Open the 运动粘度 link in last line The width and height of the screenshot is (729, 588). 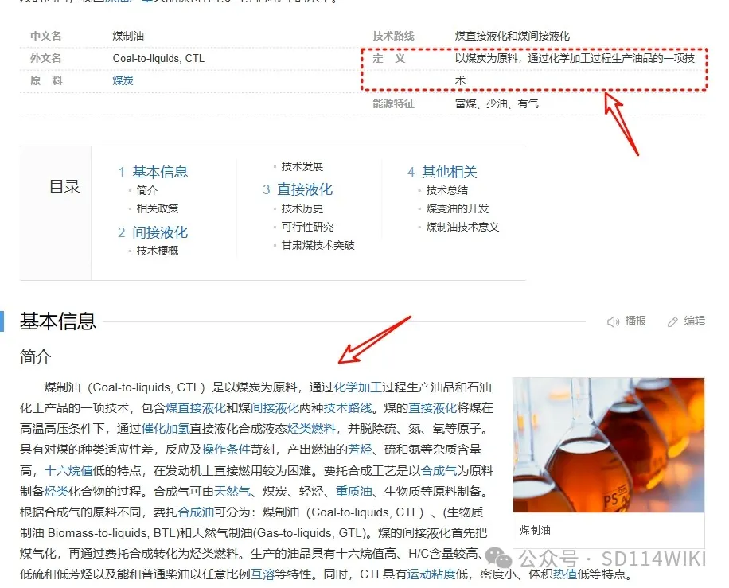coord(431,574)
